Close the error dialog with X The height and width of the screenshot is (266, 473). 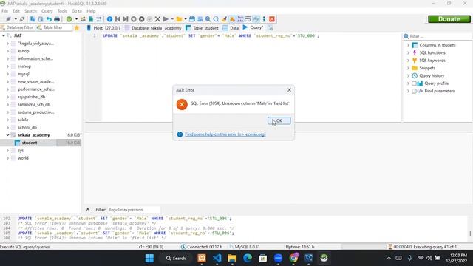point(289,90)
